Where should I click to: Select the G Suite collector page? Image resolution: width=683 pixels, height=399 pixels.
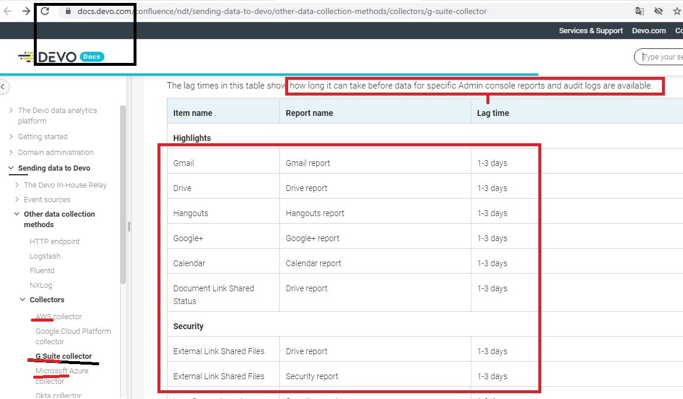pos(64,356)
